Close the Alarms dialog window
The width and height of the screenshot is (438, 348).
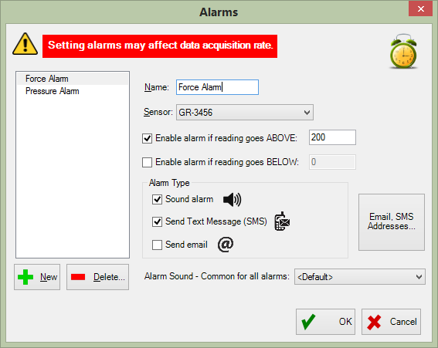(x=421, y=9)
